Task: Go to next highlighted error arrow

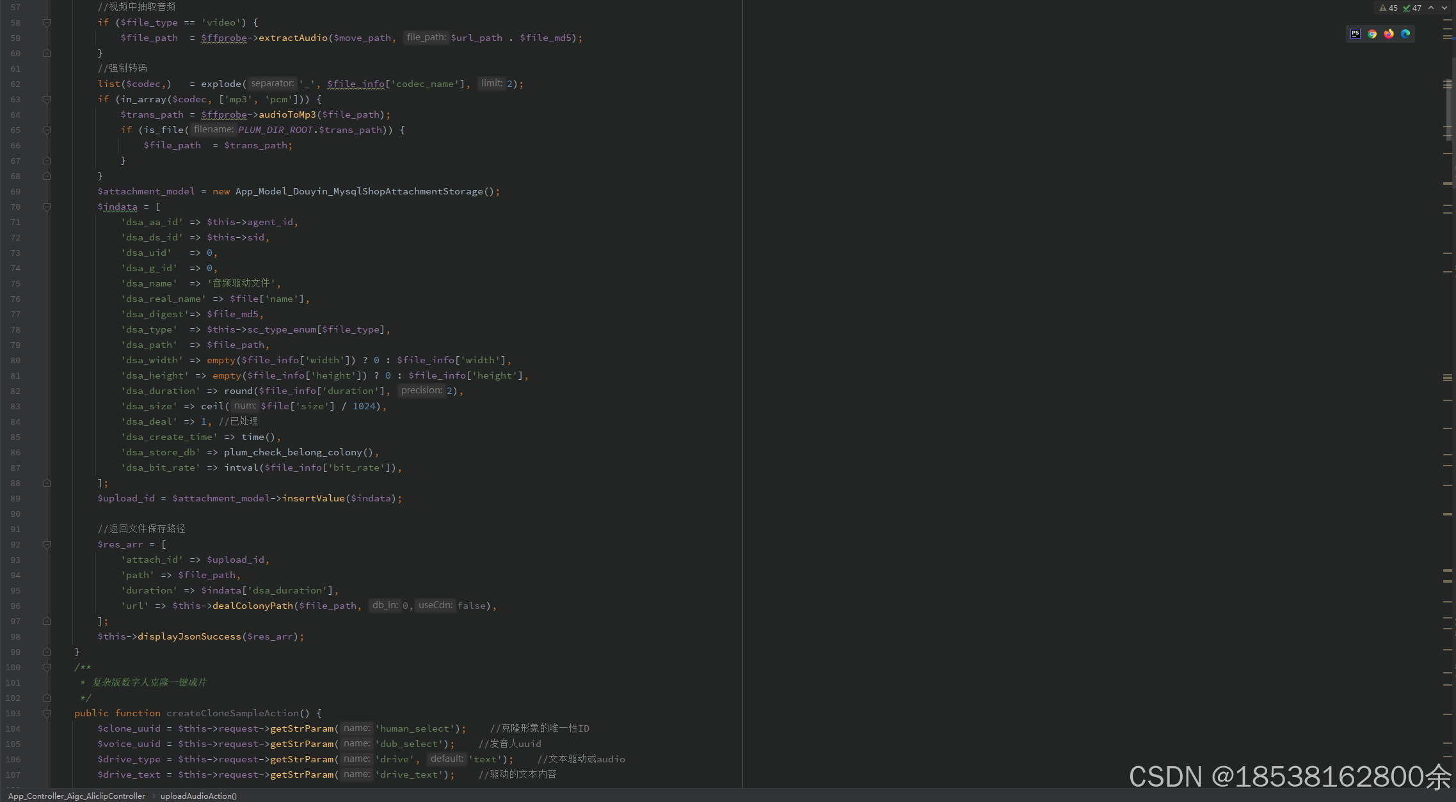Action: [x=1444, y=8]
